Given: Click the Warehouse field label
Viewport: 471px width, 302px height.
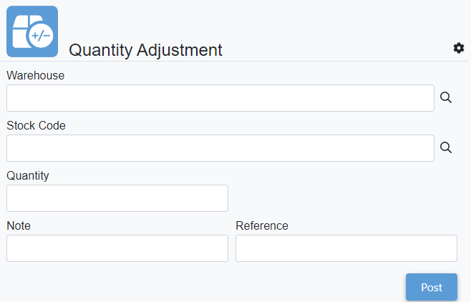Looking at the screenshot, I should click(x=36, y=75).
